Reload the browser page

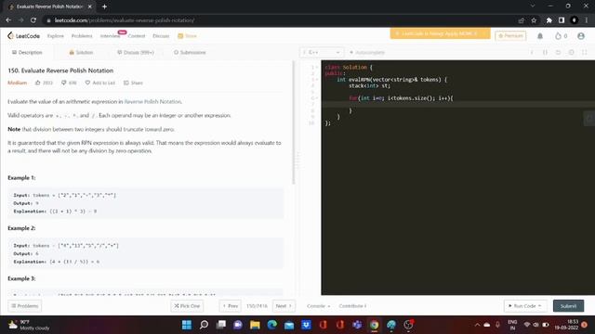click(x=33, y=20)
